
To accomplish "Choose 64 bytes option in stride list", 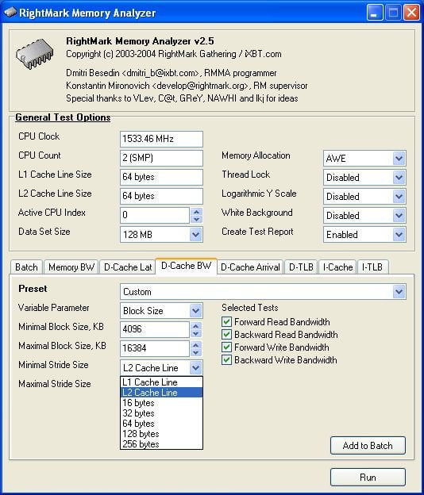I will pyautogui.click(x=161, y=424).
